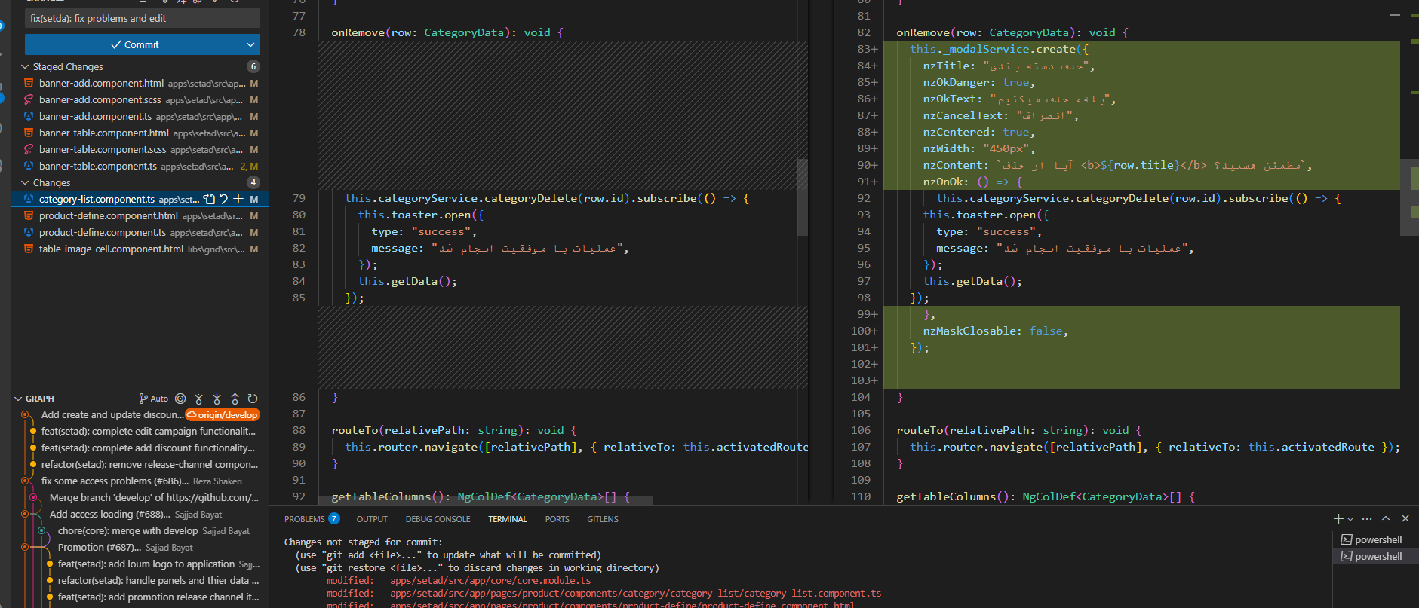The width and height of the screenshot is (1419, 608).
Task: Open terminal panel more actions ellipsis
Action: click(x=1367, y=518)
